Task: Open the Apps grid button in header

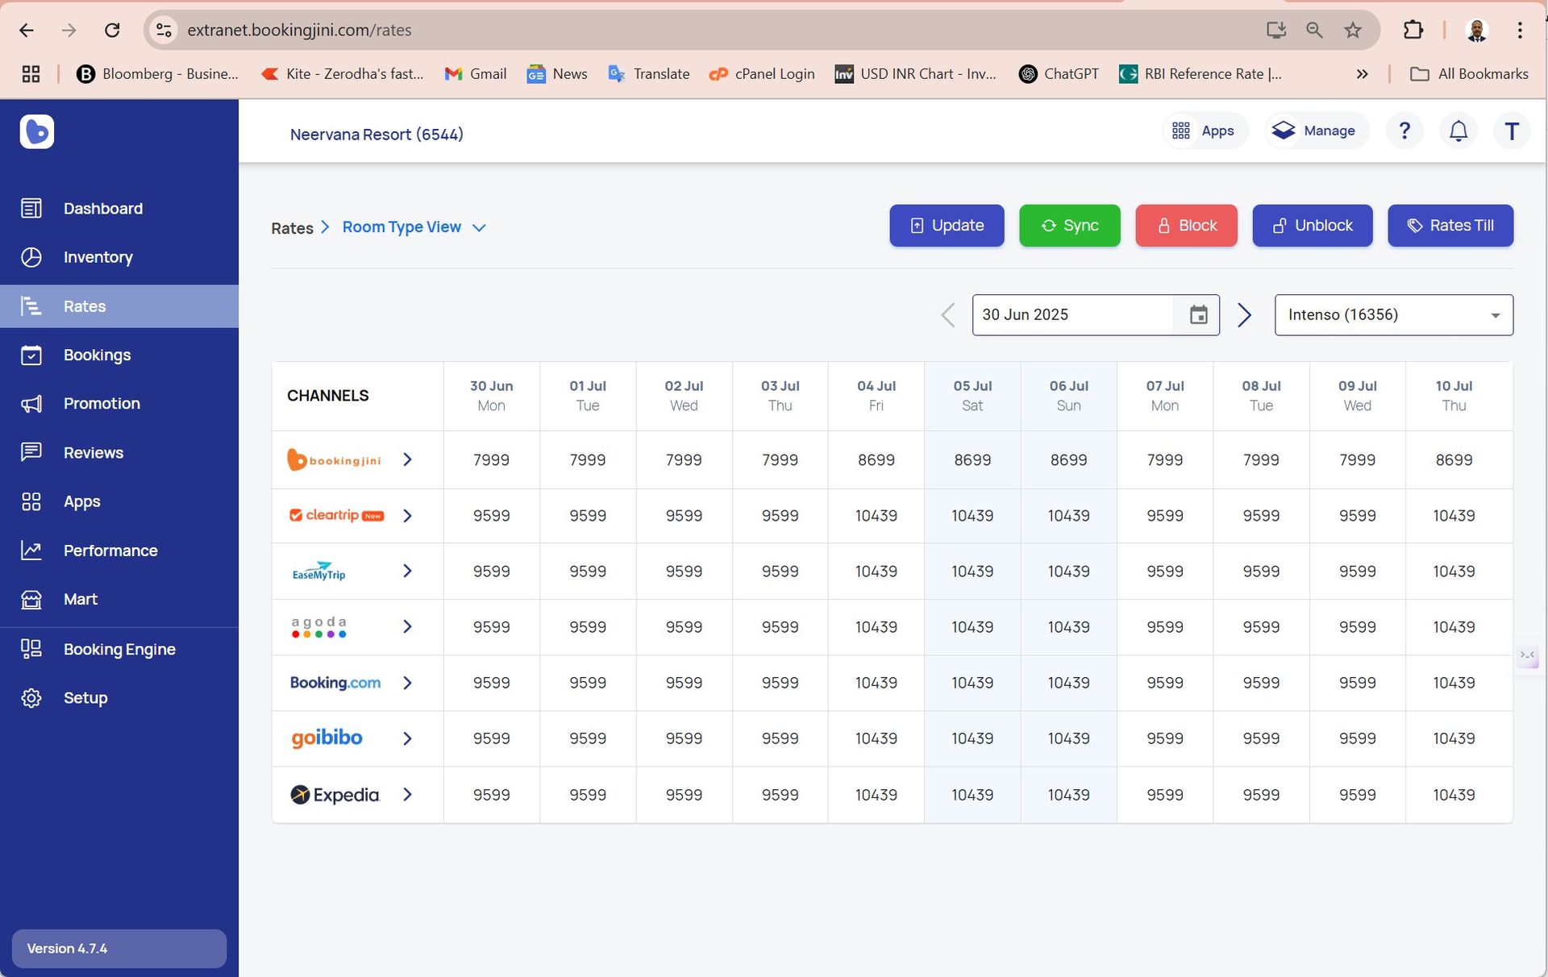Action: (x=1204, y=131)
